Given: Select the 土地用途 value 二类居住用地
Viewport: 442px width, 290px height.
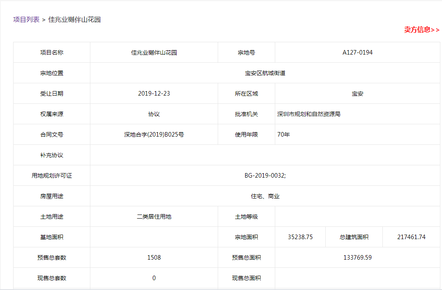Looking at the screenshot, I should pos(154,216).
